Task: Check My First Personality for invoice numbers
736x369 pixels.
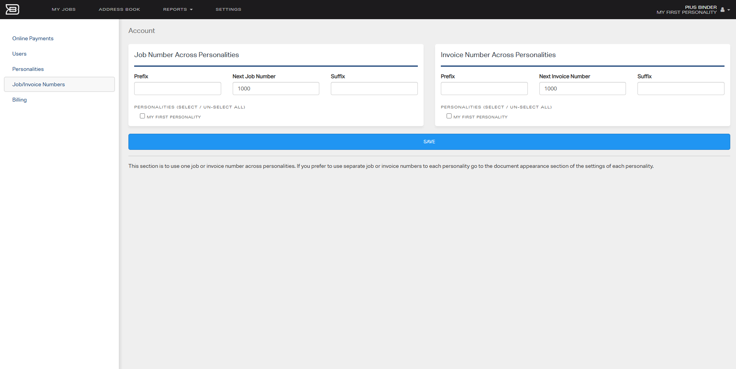Action: 449,116
